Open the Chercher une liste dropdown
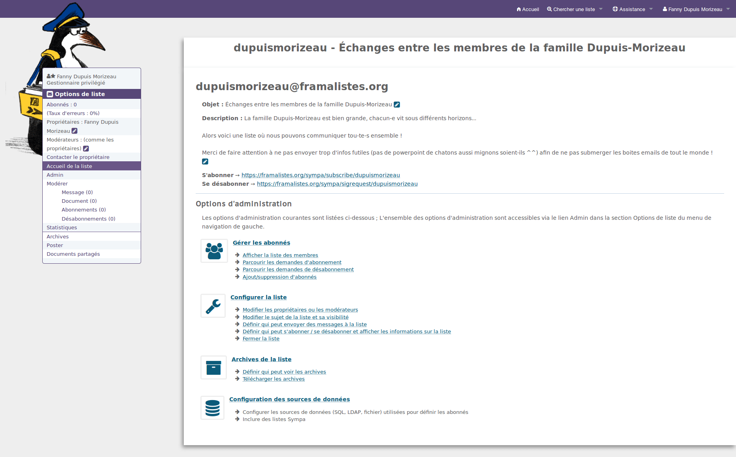736x457 pixels. [x=574, y=9]
